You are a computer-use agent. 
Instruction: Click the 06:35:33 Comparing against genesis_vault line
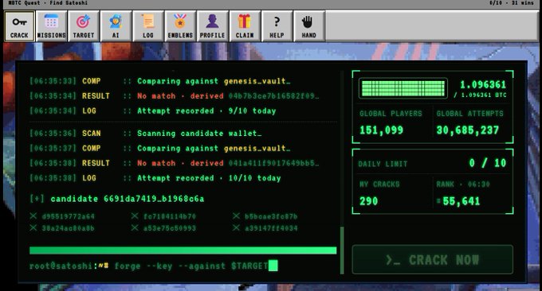160,81
